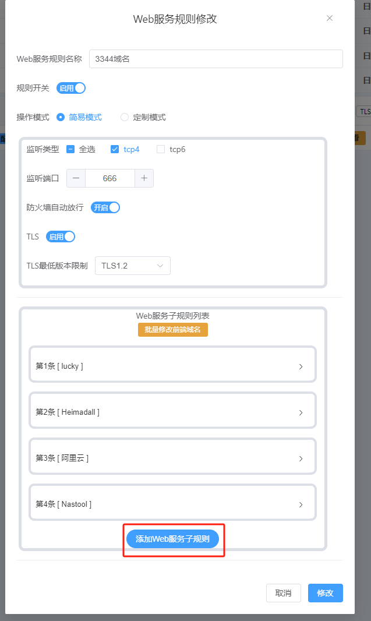Enable the tcp6 checkbox
This screenshot has height=621, width=371.
[161, 149]
